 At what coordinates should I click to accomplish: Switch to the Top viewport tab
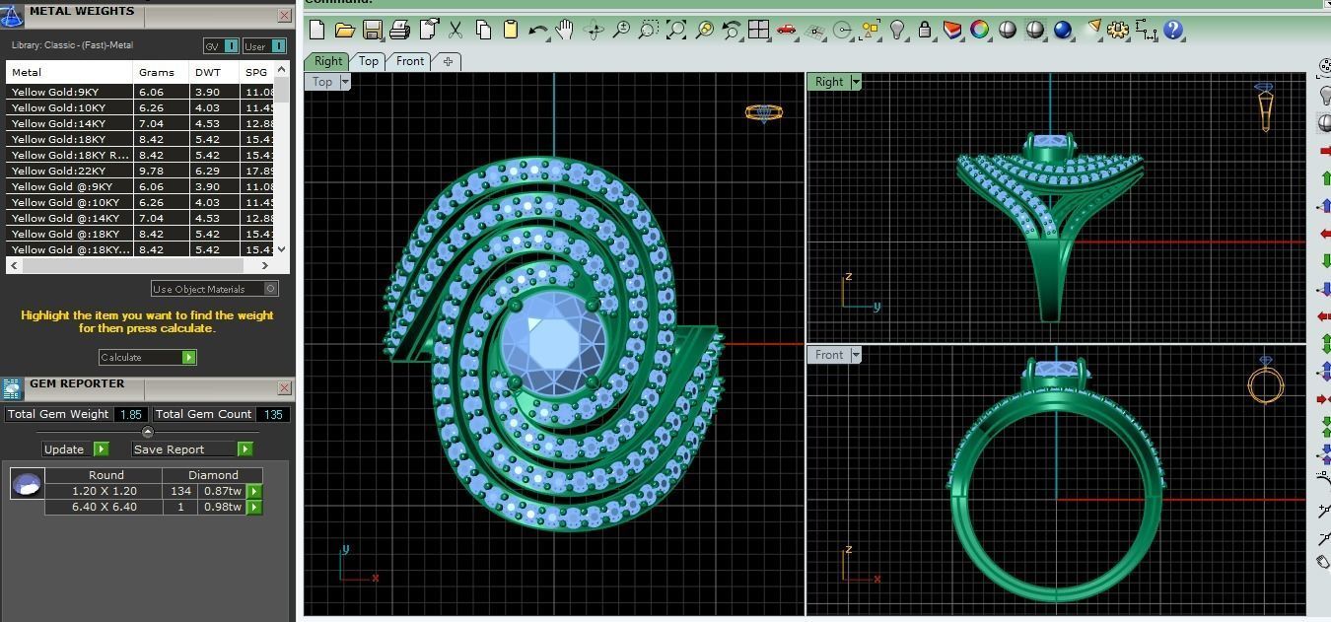[x=369, y=61]
